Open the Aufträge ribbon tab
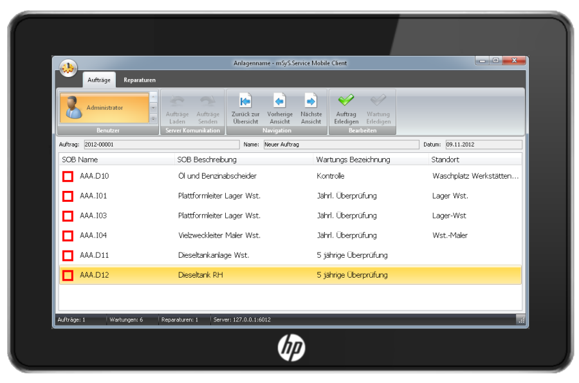 click(x=99, y=80)
